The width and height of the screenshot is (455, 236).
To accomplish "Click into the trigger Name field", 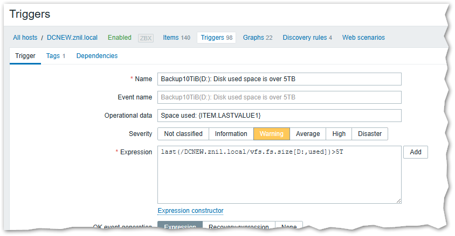I will point(279,79).
